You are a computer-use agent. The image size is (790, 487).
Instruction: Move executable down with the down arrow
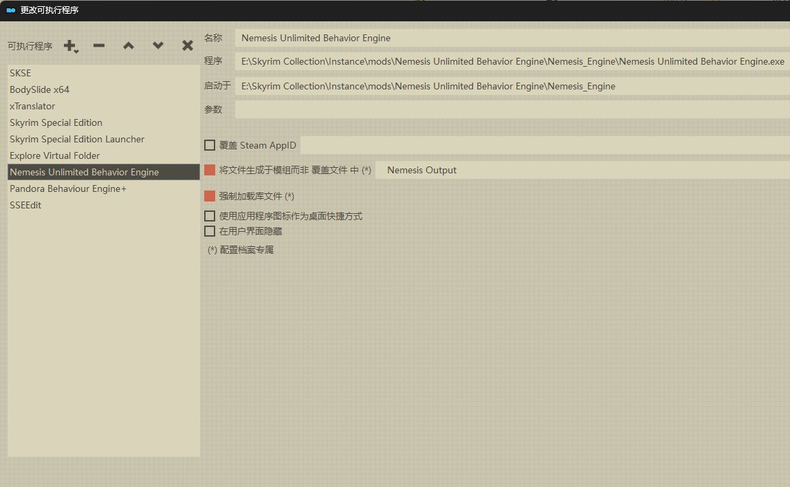[157, 45]
